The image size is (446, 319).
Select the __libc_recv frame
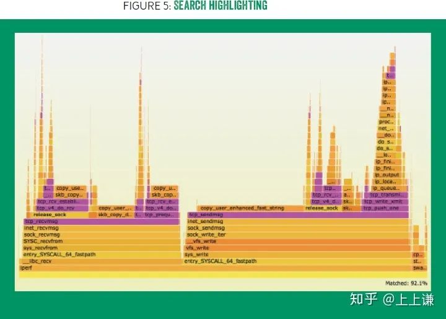tap(100, 261)
